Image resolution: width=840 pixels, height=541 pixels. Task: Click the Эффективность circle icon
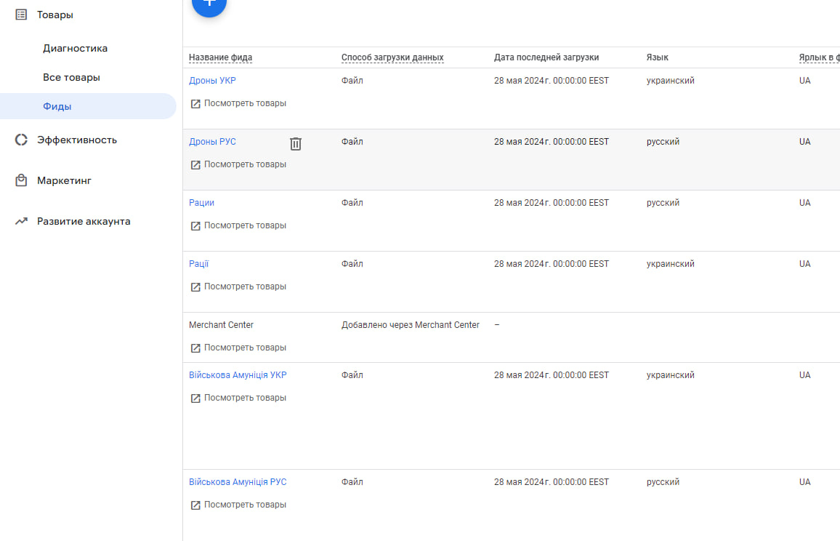tap(21, 140)
